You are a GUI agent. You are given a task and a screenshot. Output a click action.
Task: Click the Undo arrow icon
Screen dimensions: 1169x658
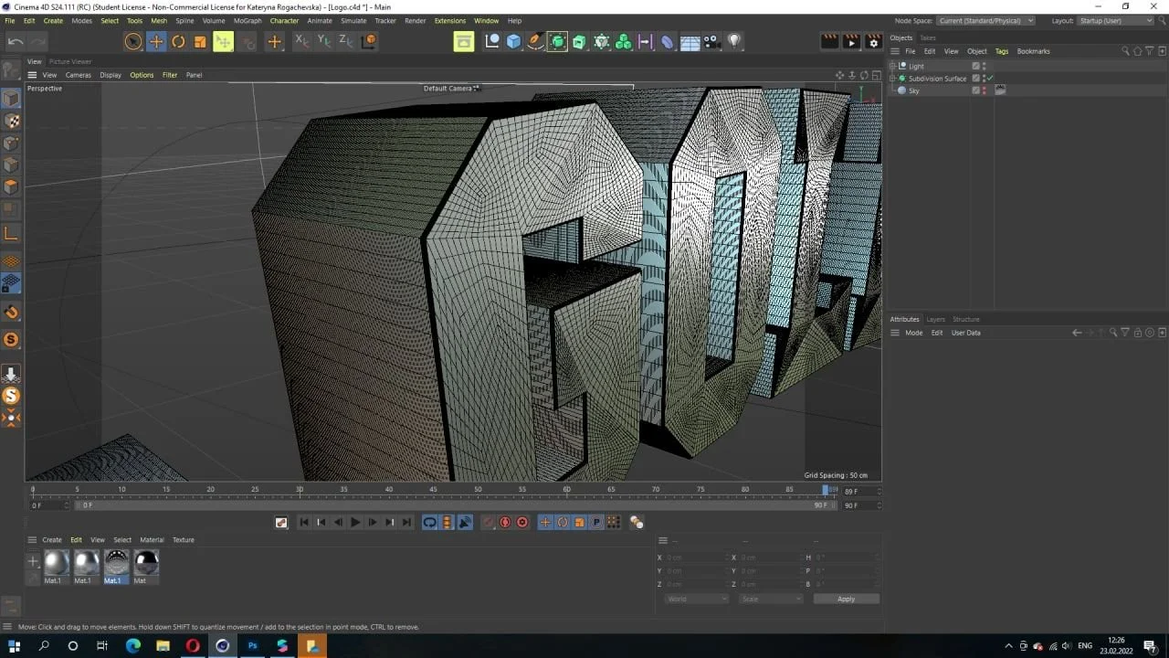[x=16, y=41]
